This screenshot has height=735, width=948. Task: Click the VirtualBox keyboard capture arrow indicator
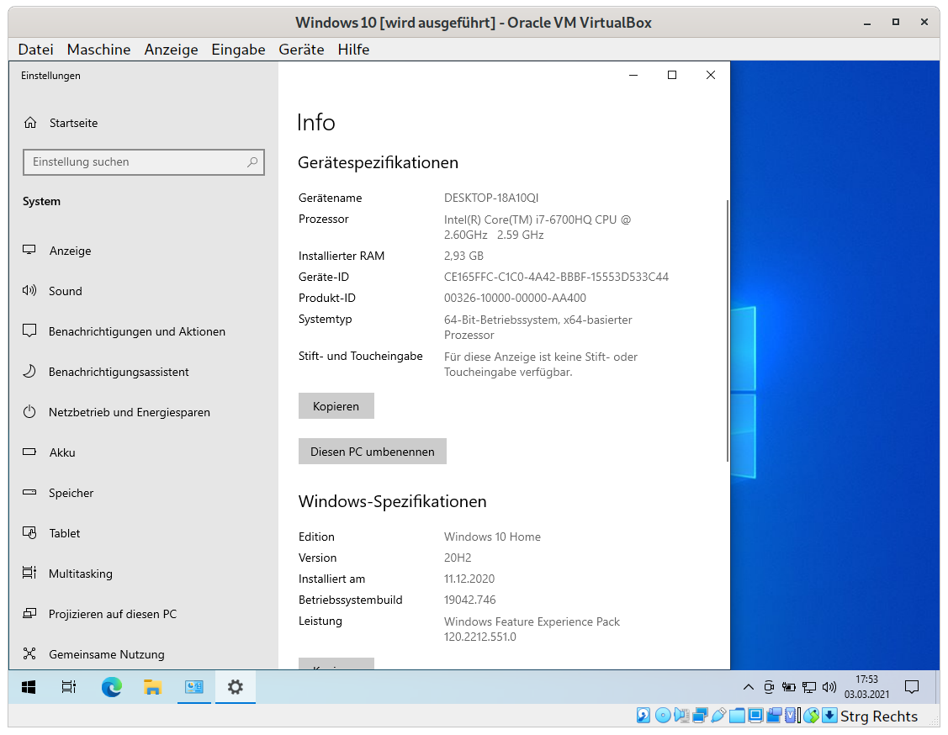coord(830,716)
